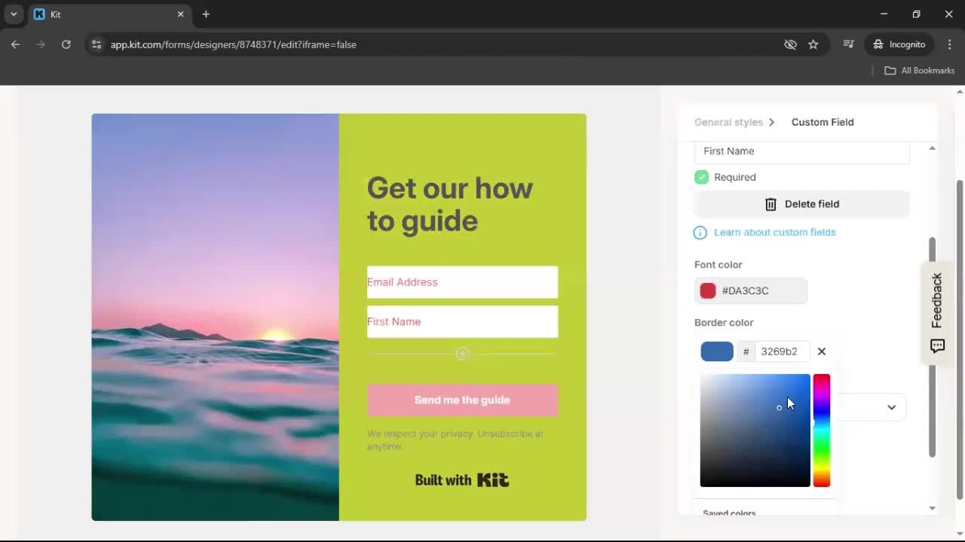Click the red #DA3C3C font color swatch
965x542 pixels.
pyautogui.click(x=707, y=291)
